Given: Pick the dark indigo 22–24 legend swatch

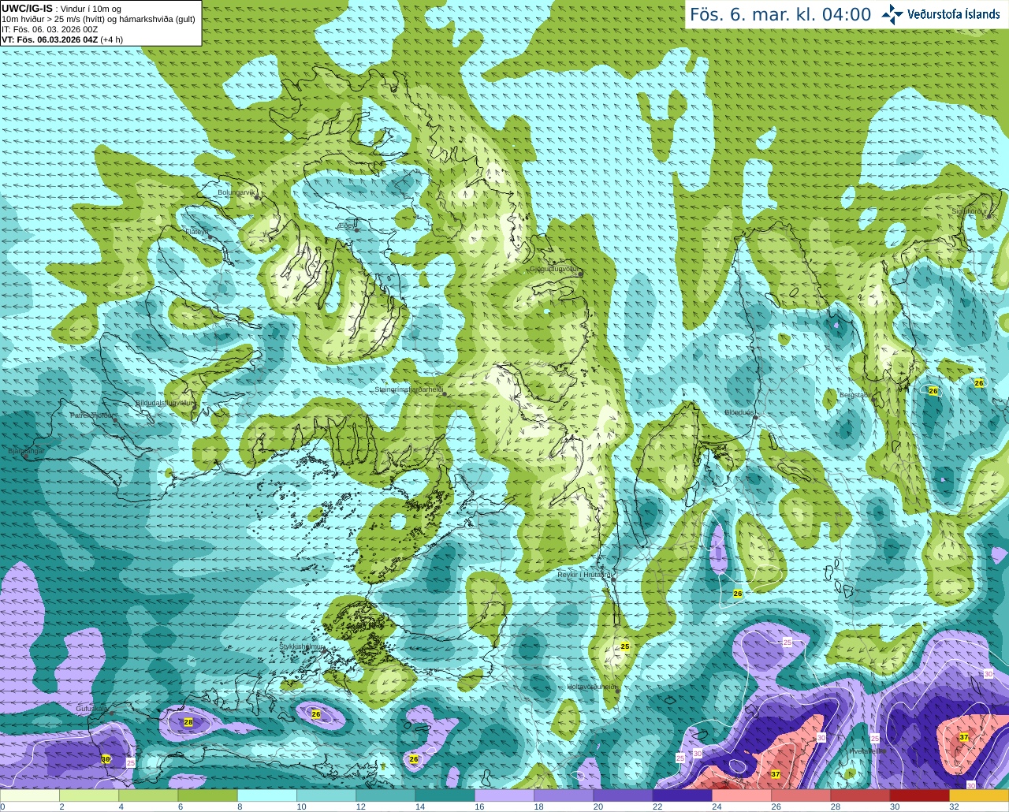Looking at the screenshot, I should pos(683,795).
